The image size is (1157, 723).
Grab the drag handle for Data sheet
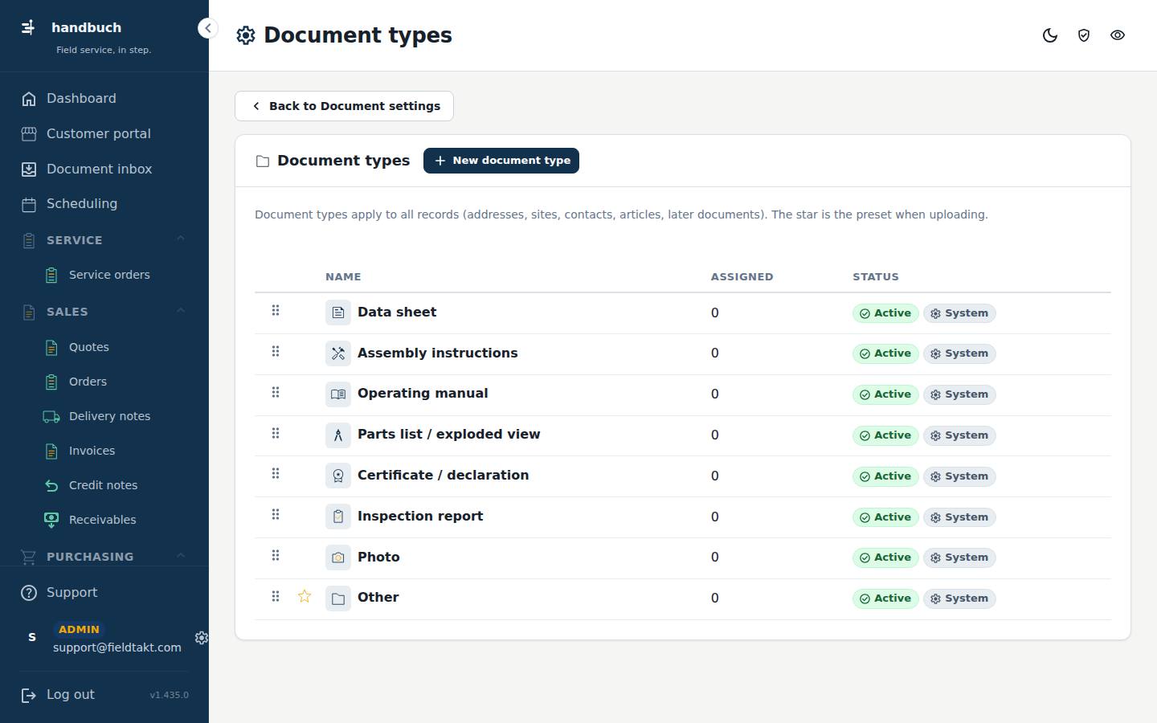tap(276, 310)
